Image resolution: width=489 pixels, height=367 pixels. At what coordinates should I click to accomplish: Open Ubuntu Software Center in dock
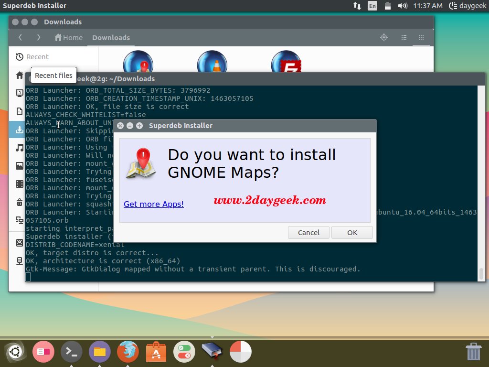pyautogui.click(x=156, y=352)
